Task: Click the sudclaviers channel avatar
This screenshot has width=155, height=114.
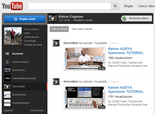Action: pyautogui.click(x=7, y=70)
